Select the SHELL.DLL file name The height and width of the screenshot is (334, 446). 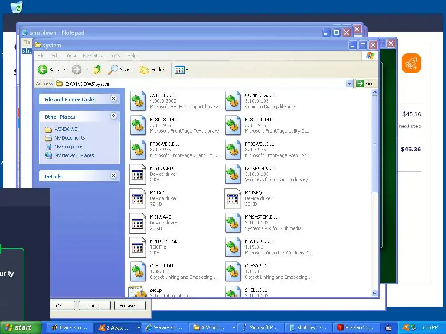click(x=255, y=290)
